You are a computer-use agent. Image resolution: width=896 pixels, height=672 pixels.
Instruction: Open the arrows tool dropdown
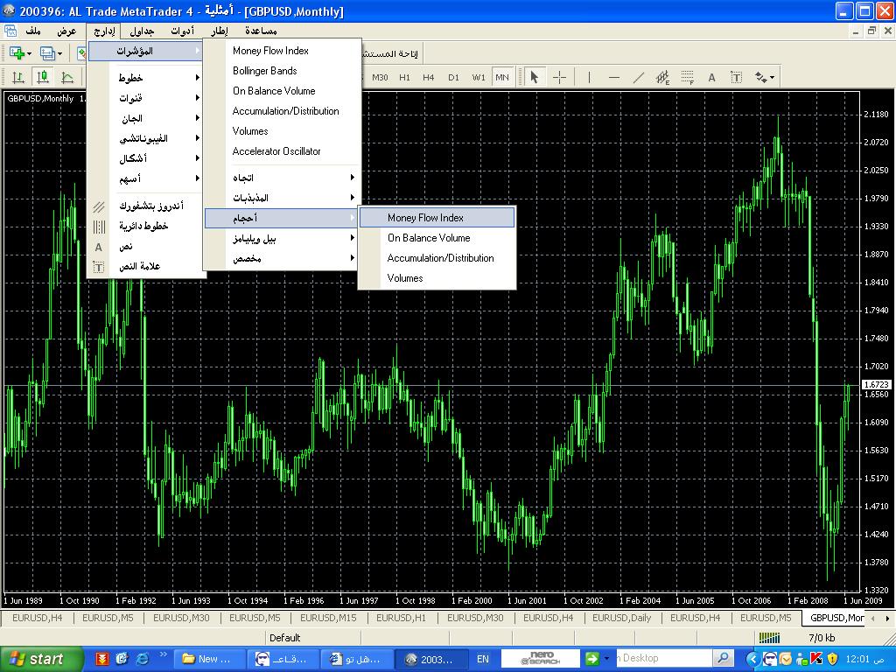coord(764,77)
